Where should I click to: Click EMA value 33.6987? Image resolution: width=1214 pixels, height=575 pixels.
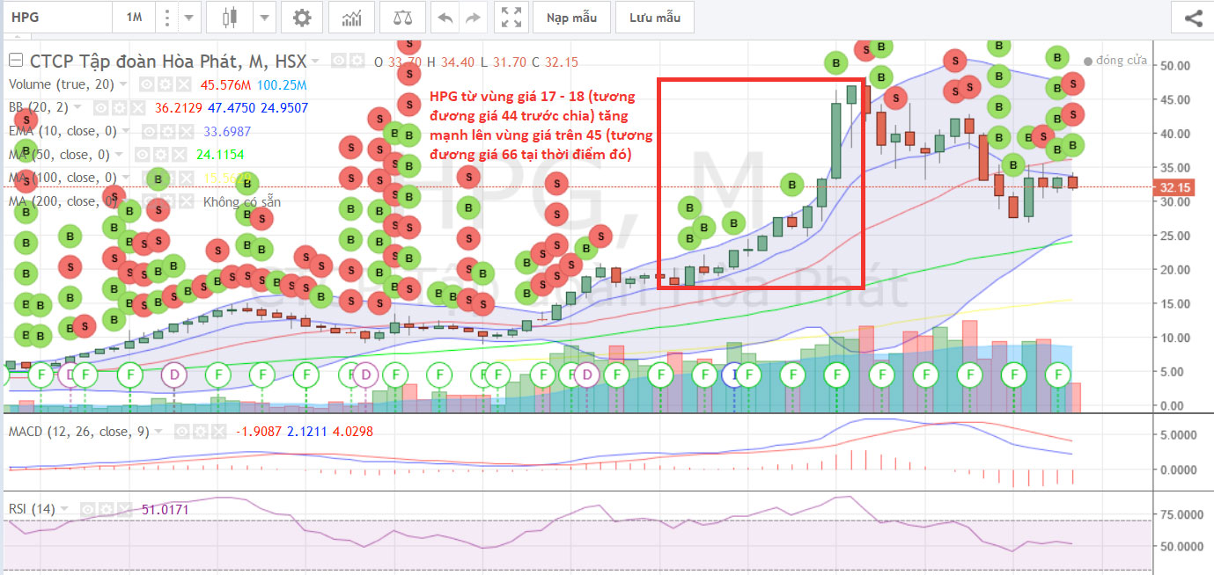coord(227,131)
